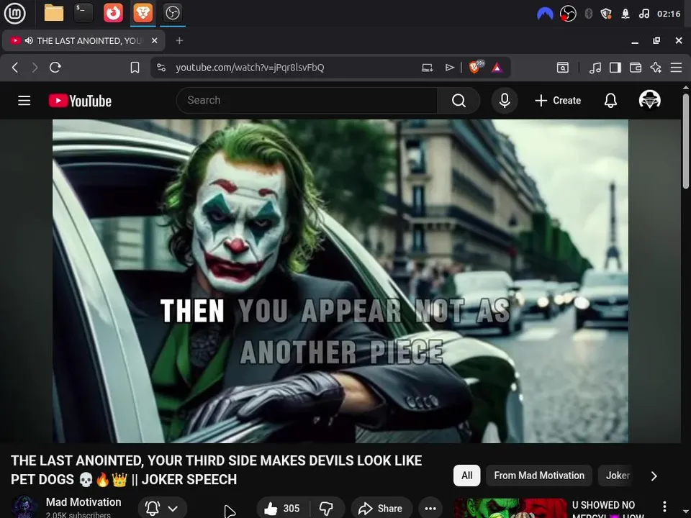Select the 'Joker' filter chip
The height and width of the screenshot is (518, 691).
click(x=618, y=476)
